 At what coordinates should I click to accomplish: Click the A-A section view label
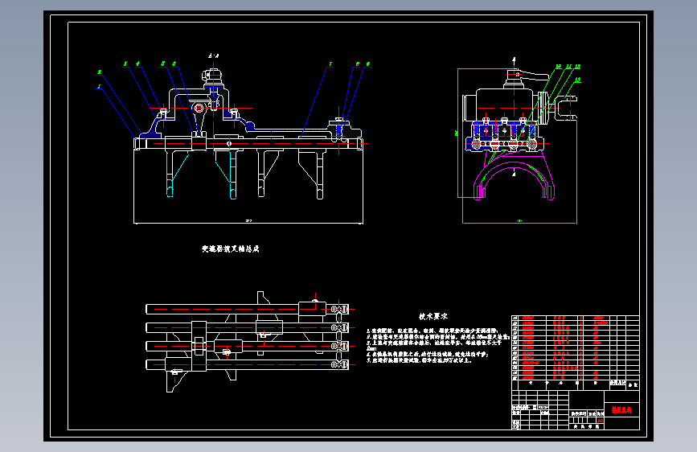pyautogui.click(x=213, y=56)
